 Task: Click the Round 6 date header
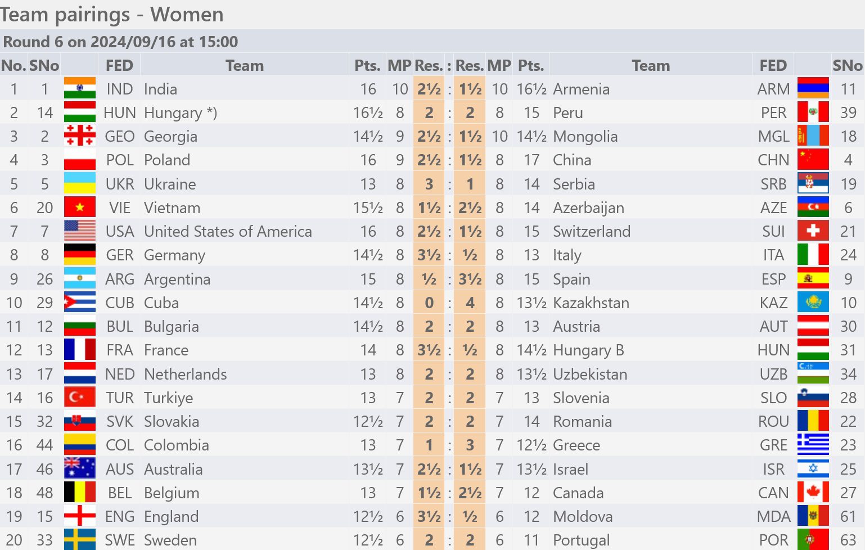120,42
